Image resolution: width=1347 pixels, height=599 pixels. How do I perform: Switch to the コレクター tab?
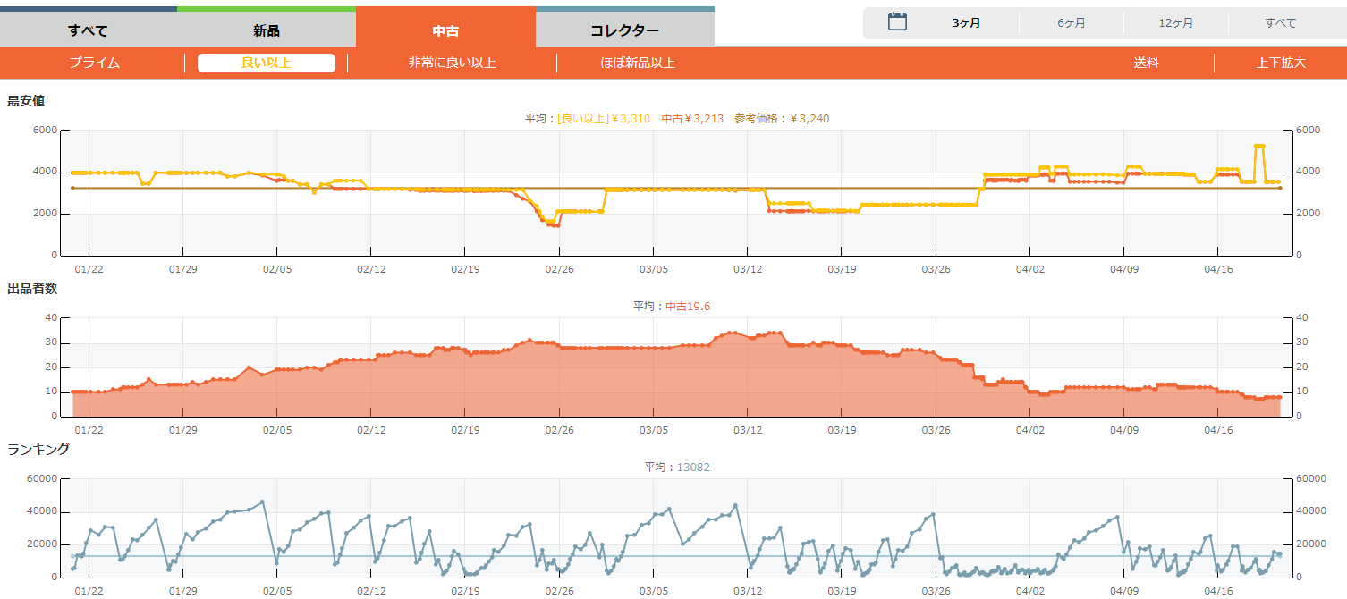tap(624, 30)
